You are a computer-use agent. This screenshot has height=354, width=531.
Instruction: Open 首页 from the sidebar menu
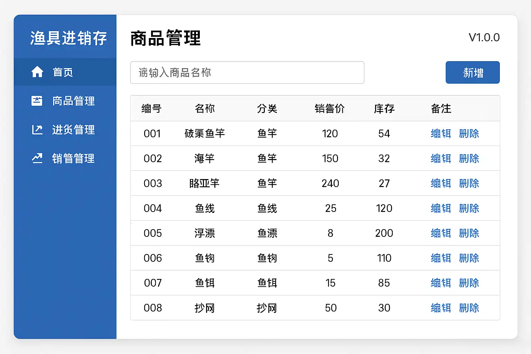pyautogui.click(x=63, y=72)
